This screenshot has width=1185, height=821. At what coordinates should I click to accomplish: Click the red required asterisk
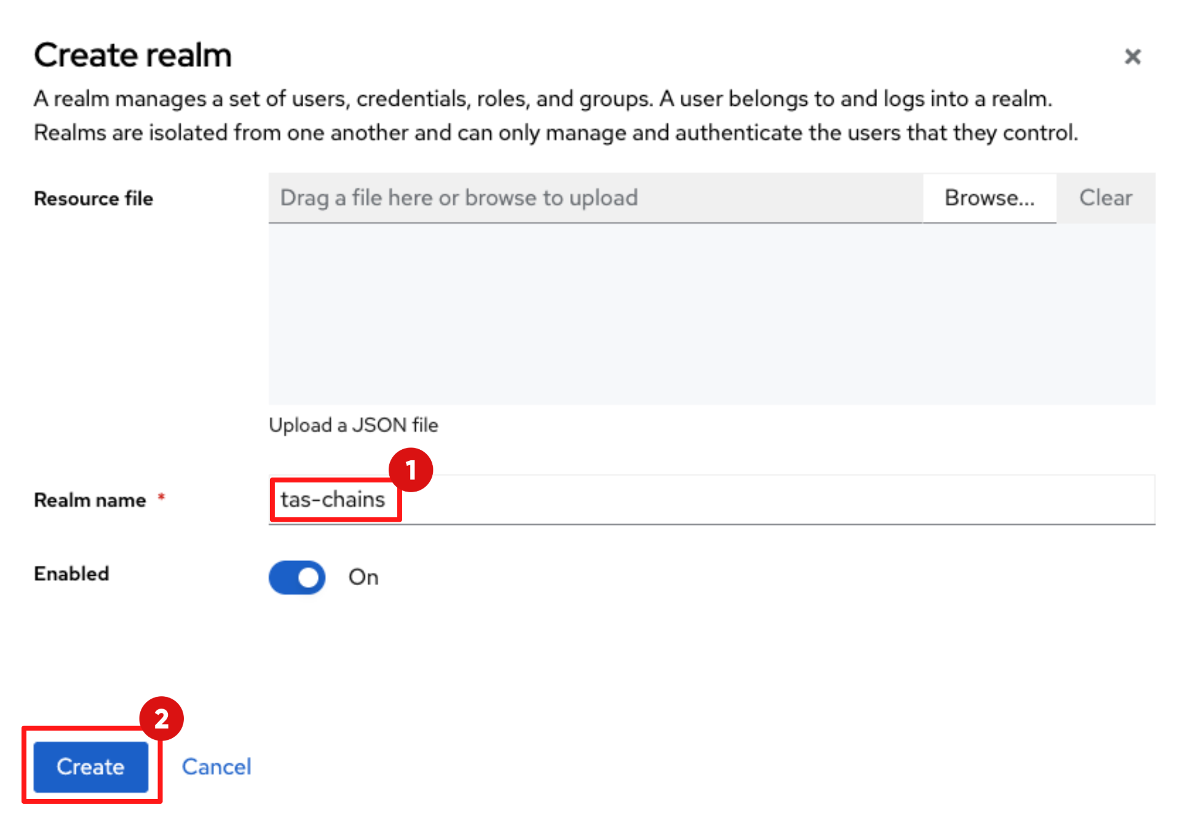[x=161, y=497]
